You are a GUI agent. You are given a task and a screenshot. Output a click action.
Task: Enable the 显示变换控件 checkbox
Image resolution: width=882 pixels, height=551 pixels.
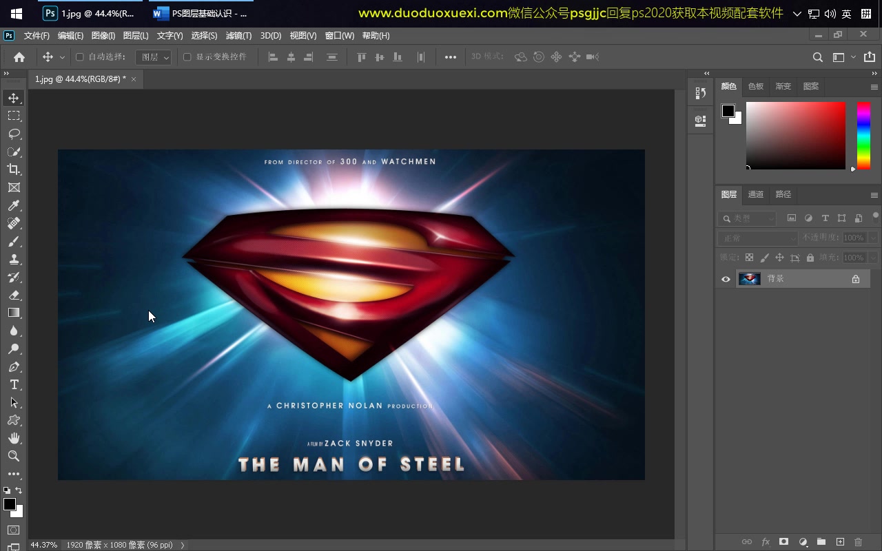click(187, 57)
